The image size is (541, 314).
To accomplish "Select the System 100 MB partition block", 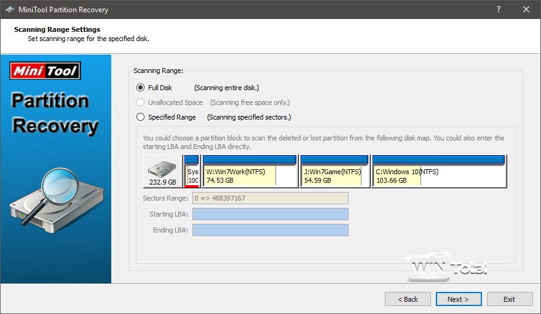I will (x=191, y=171).
